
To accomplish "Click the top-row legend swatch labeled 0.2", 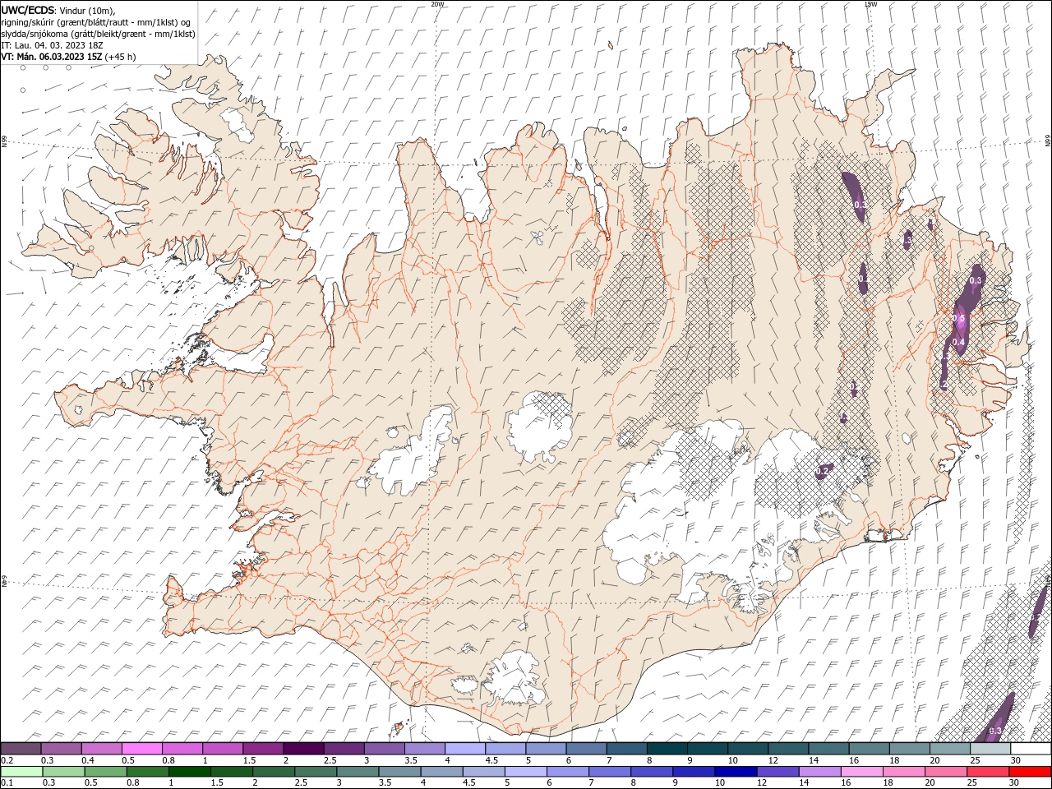I will click(x=21, y=749).
